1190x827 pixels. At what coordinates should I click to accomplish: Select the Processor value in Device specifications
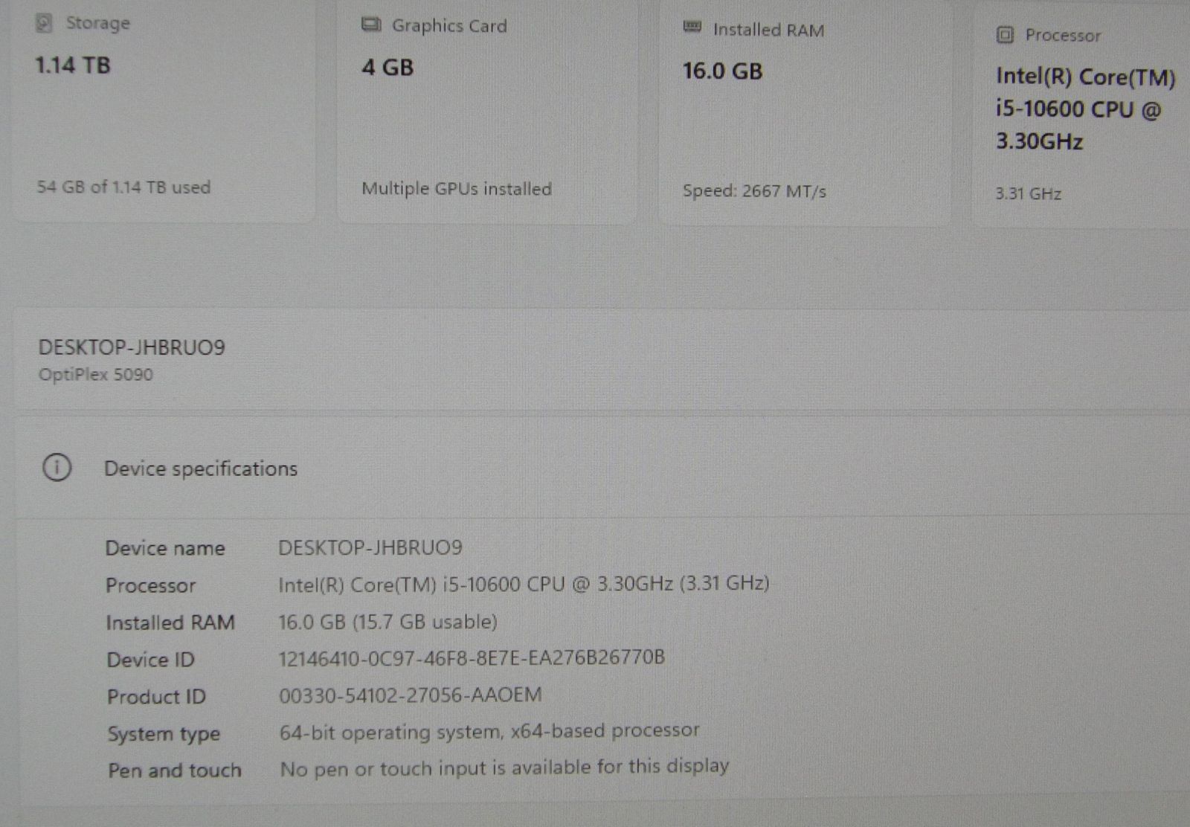tap(524, 584)
